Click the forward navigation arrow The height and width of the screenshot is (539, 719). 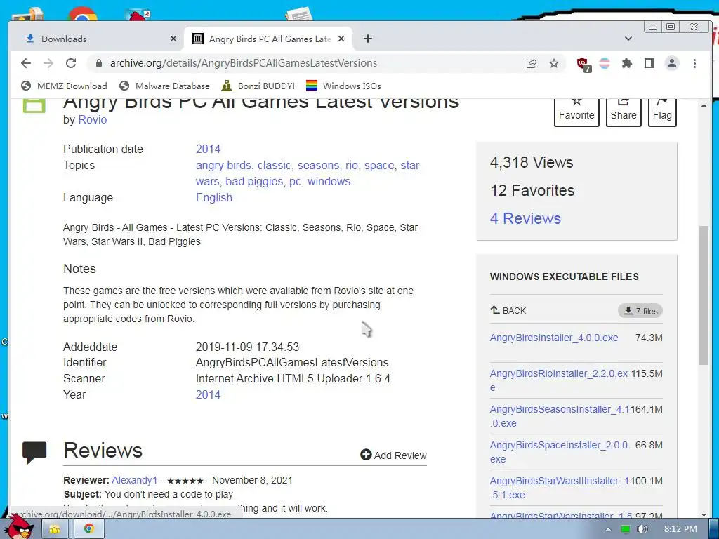[48, 63]
